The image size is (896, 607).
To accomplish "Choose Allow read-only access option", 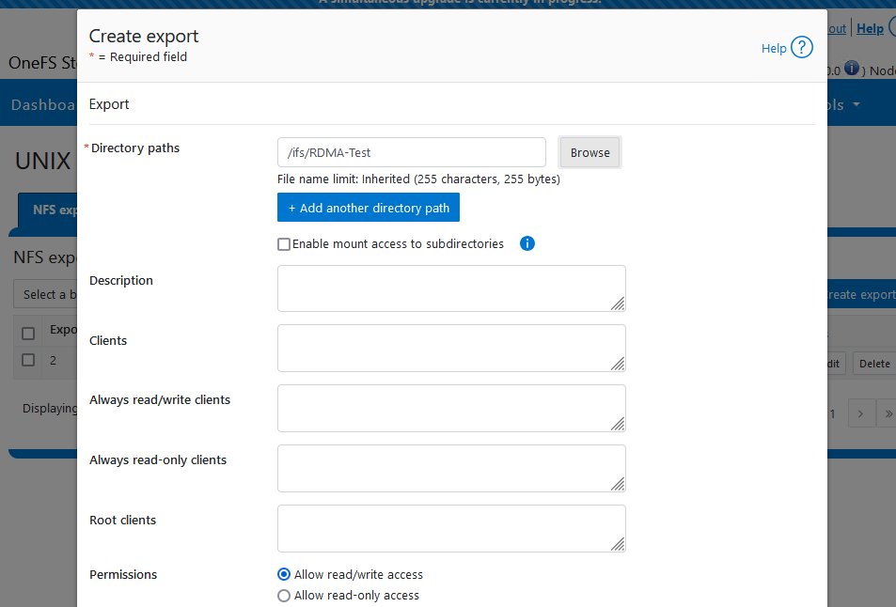I will pos(284,595).
